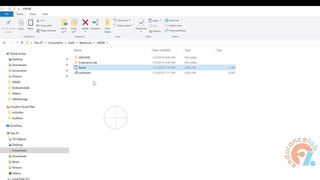Switch to the View ribbon tab
Image resolution: width=320 pixels, height=180 pixels.
coord(45,14)
